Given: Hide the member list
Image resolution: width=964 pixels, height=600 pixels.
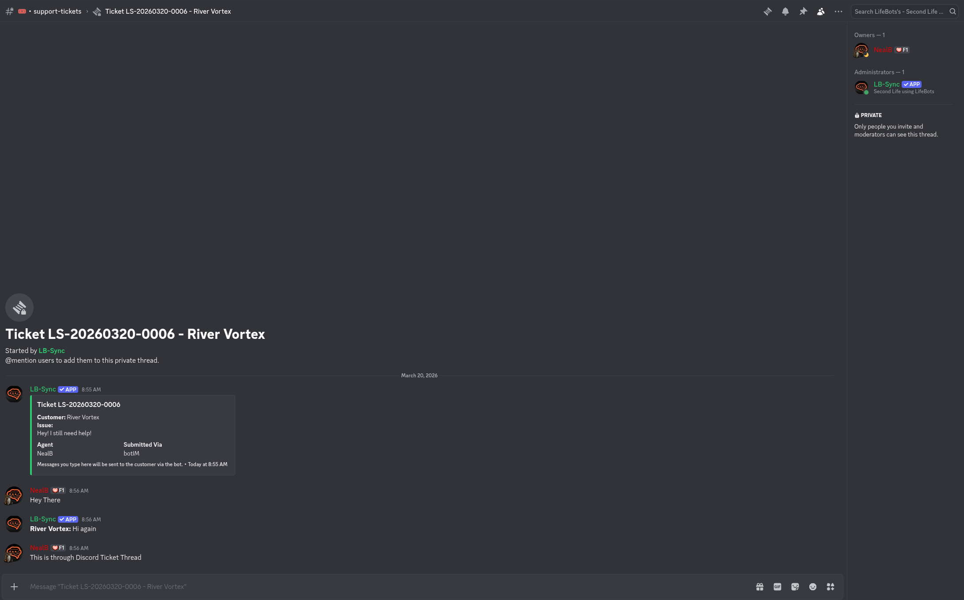Looking at the screenshot, I should (821, 11).
